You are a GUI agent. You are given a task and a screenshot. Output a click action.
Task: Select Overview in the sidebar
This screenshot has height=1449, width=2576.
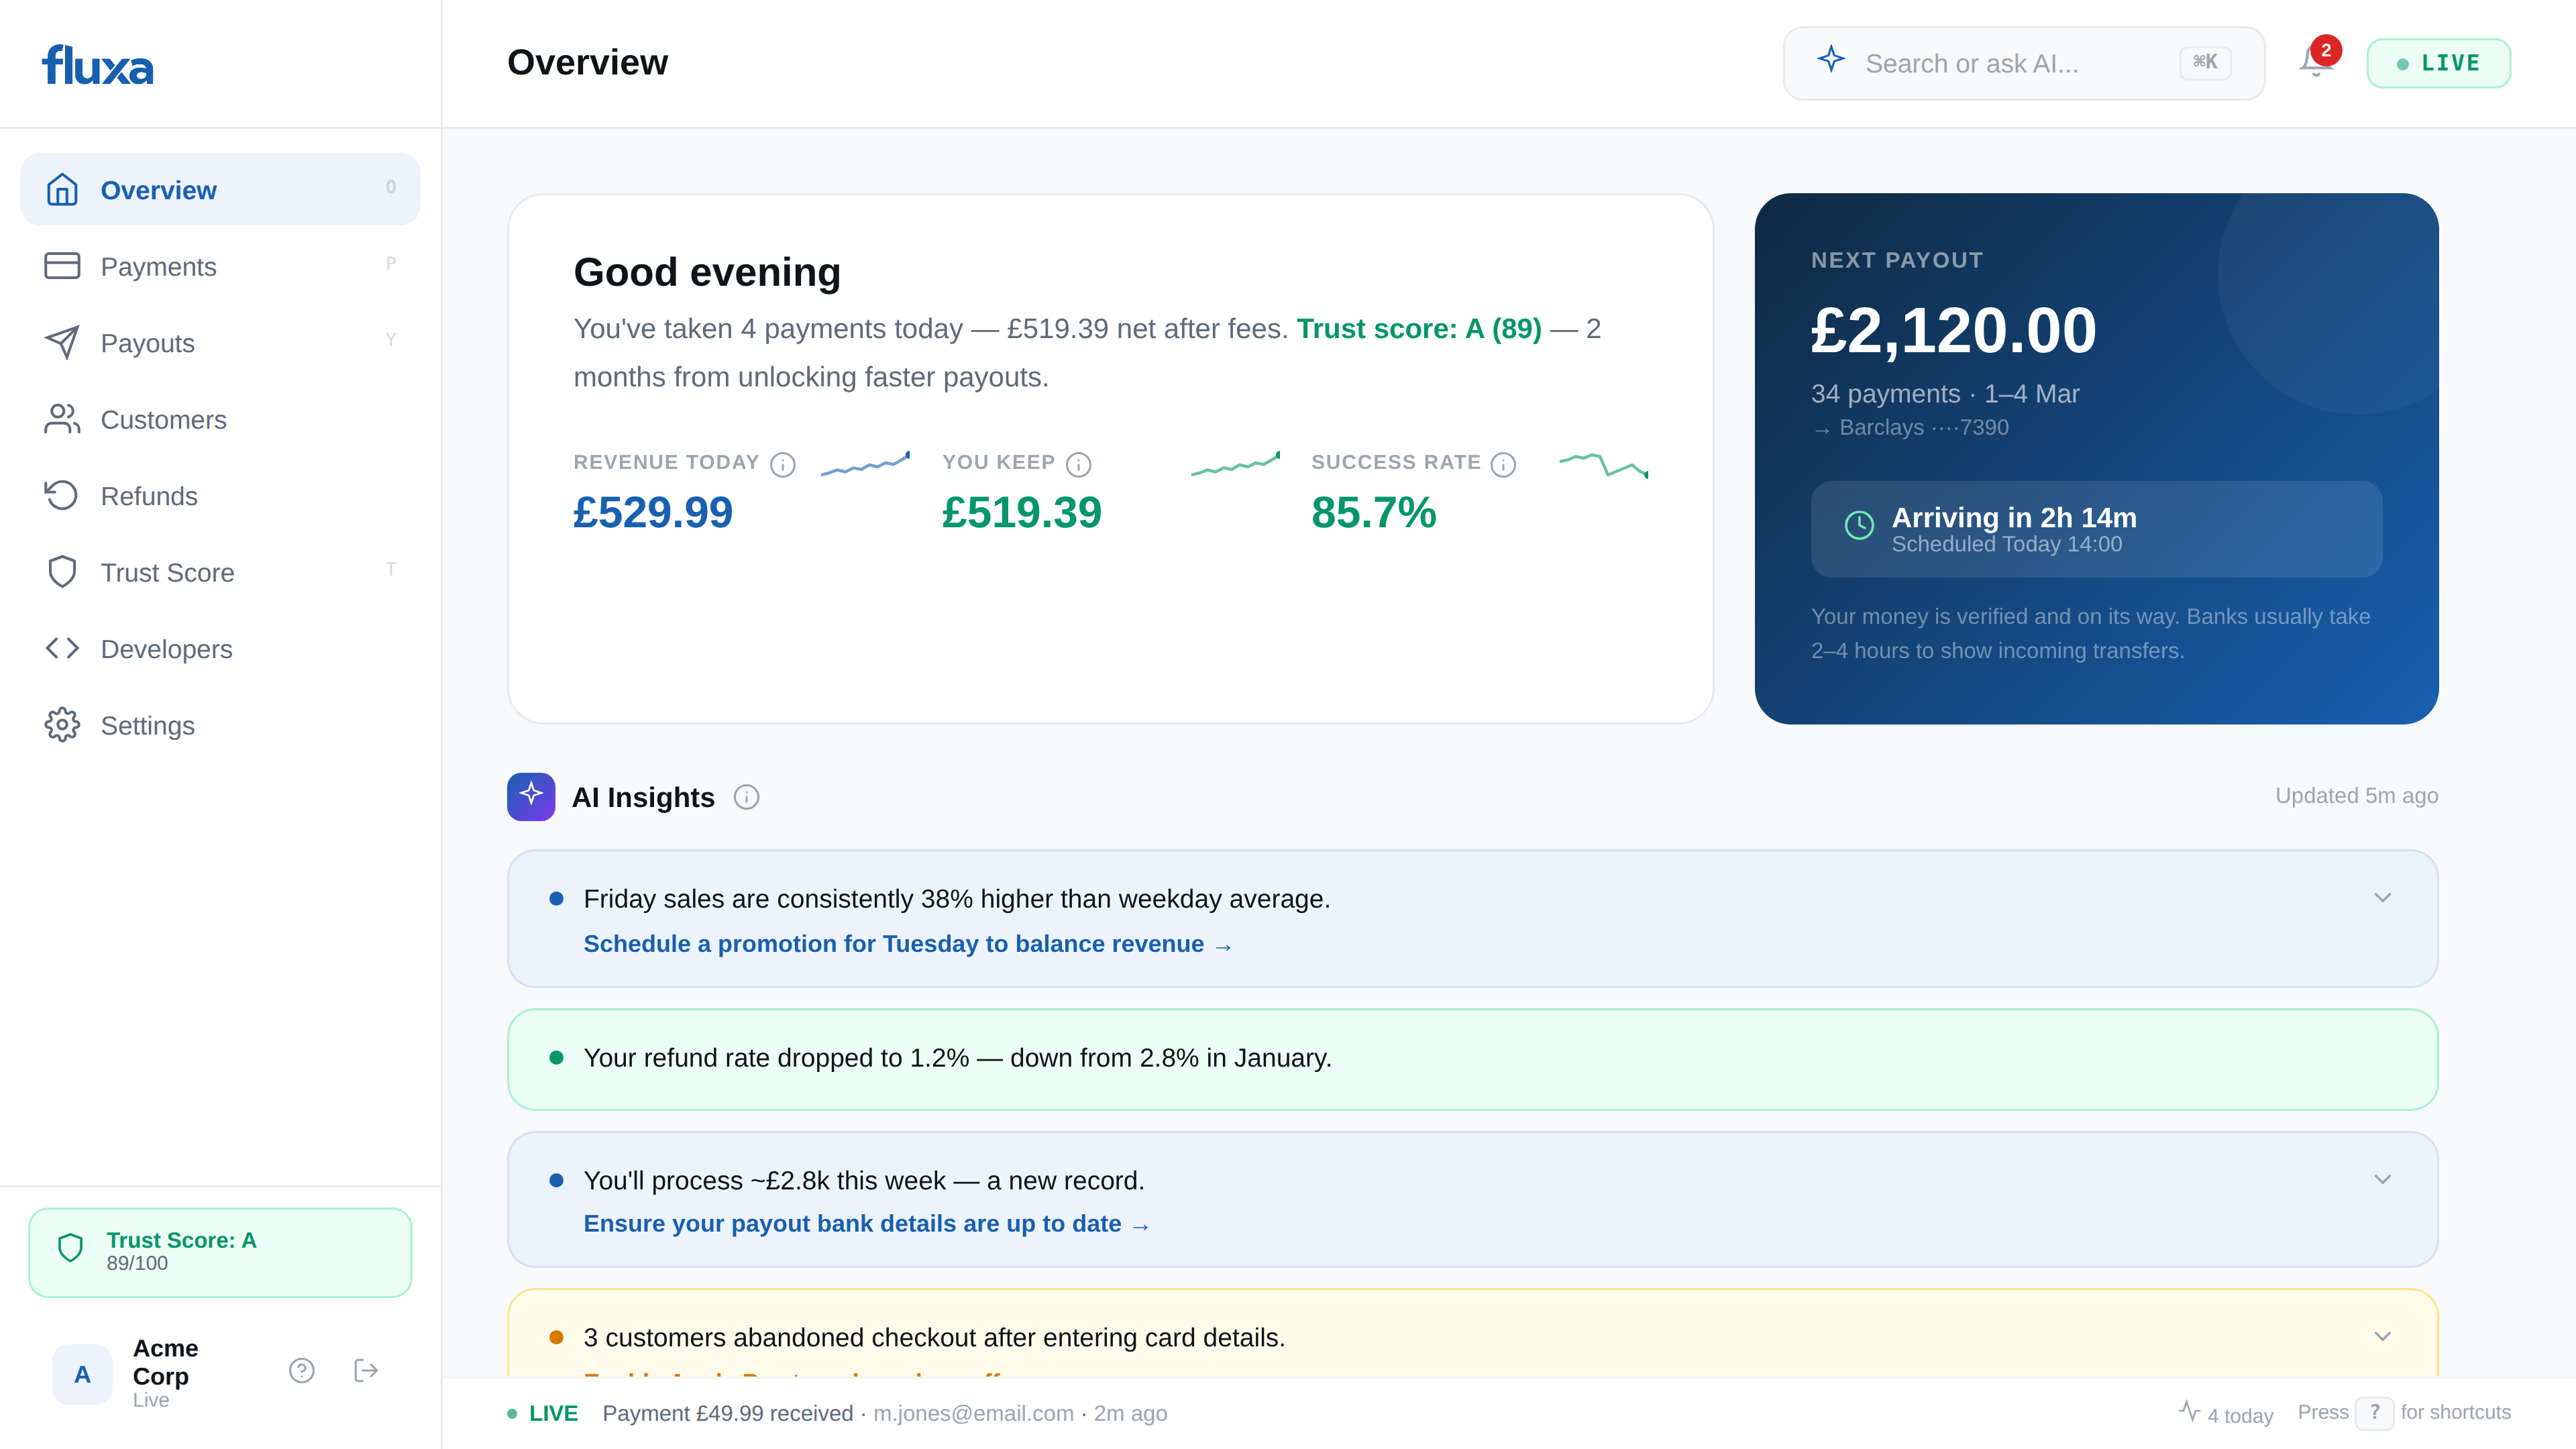pos(158,189)
